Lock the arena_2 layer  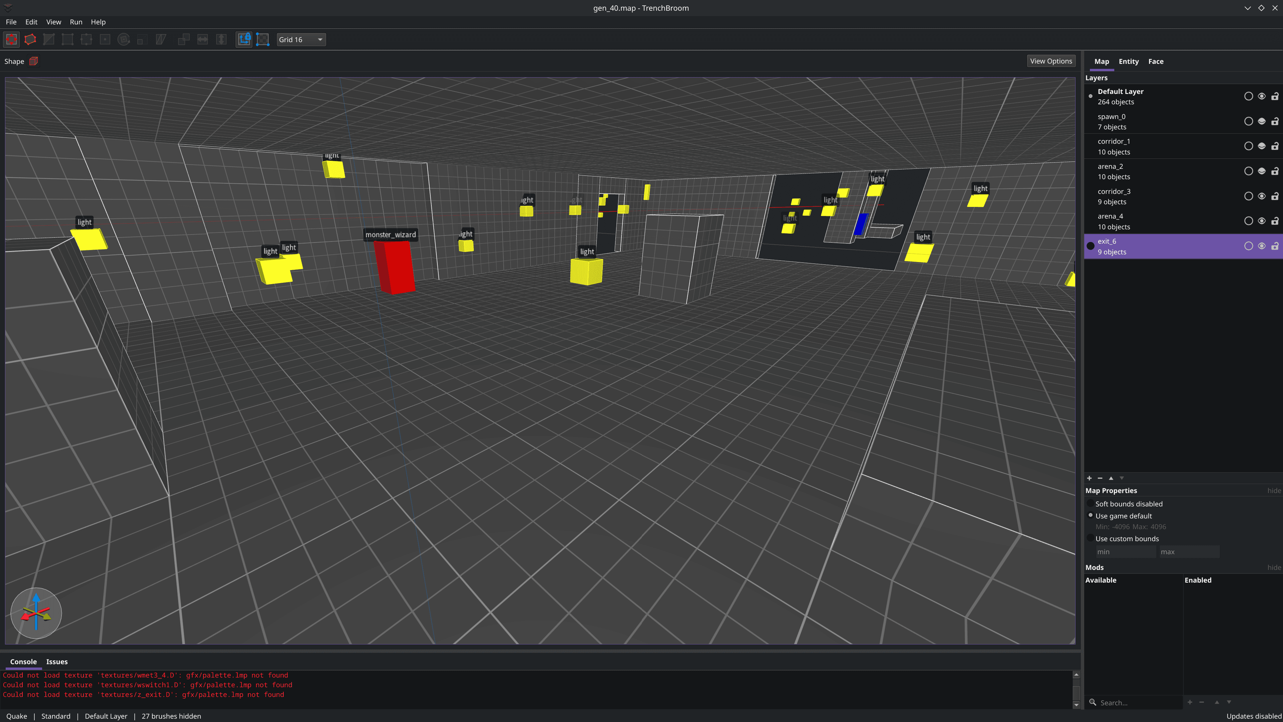click(x=1275, y=171)
